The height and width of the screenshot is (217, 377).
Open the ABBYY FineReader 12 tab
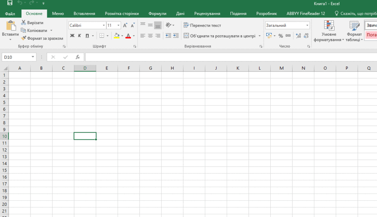306,14
